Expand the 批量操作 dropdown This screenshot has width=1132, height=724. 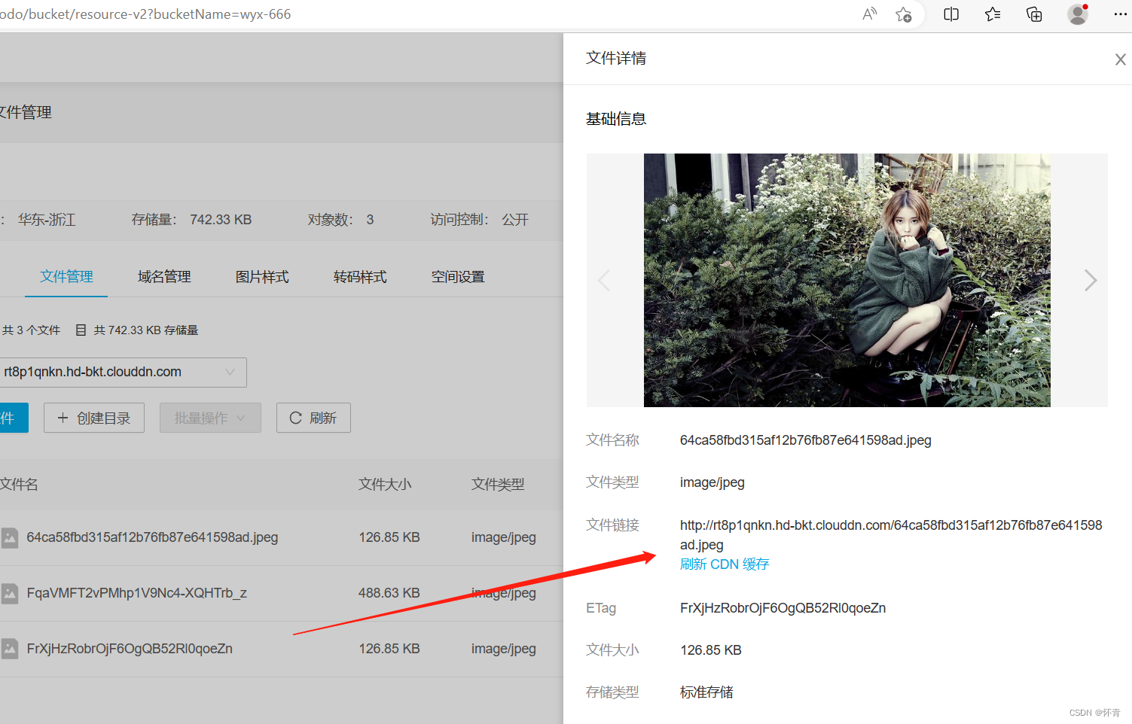(x=210, y=418)
